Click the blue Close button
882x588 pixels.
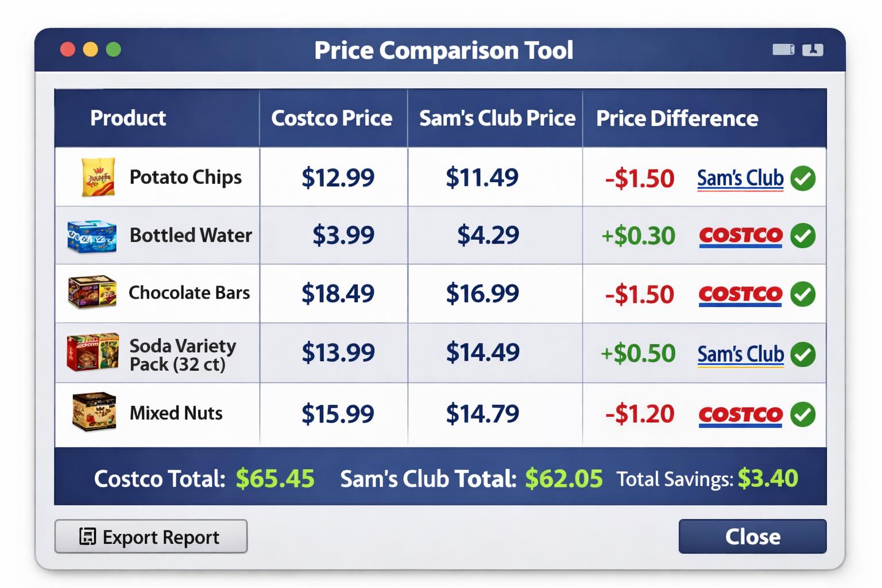click(753, 536)
